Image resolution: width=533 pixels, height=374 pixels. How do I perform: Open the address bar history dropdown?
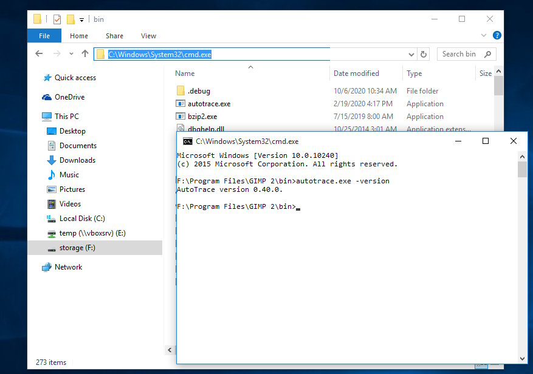click(411, 54)
